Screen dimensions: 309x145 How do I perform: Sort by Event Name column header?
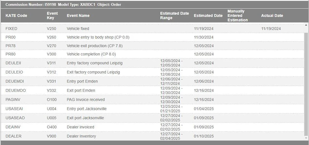point(78,16)
